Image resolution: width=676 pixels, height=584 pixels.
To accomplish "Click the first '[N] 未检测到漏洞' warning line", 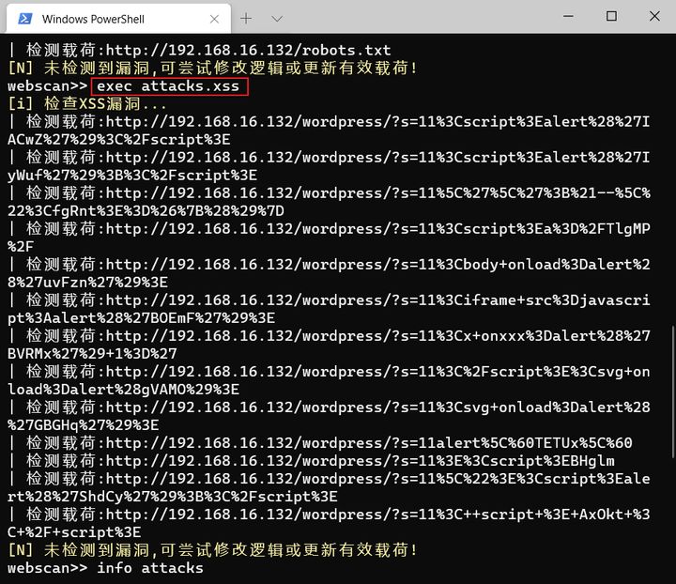I will pyautogui.click(x=213, y=69).
